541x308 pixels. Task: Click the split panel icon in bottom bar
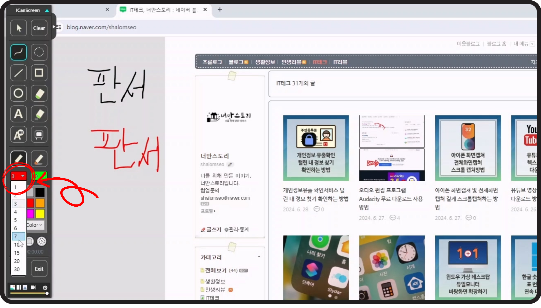[19, 287]
